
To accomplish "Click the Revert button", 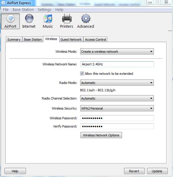I will pyautogui.click(x=134, y=171).
